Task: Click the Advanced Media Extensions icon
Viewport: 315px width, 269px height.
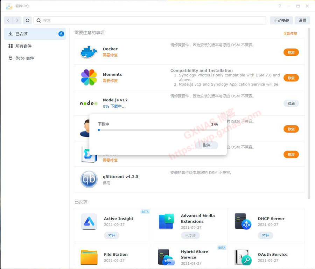Action: [x=166, y=221]
